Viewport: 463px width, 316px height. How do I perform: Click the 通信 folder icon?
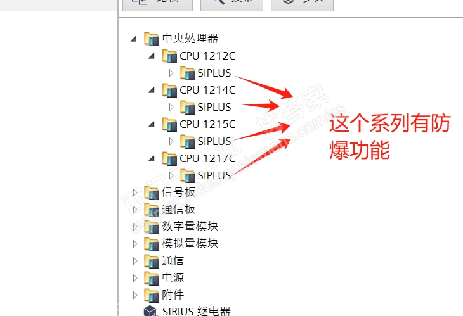151,261
